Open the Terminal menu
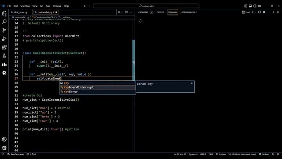The height and width of the screenshot is (159, 282). tap(57, 6)
